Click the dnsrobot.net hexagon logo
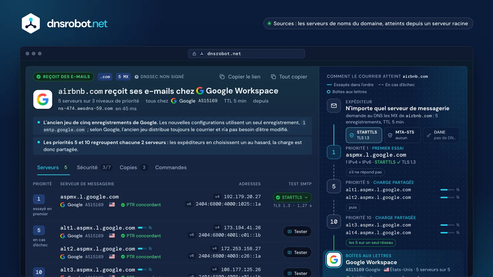493x277 pixels. [x=31, y=23]
